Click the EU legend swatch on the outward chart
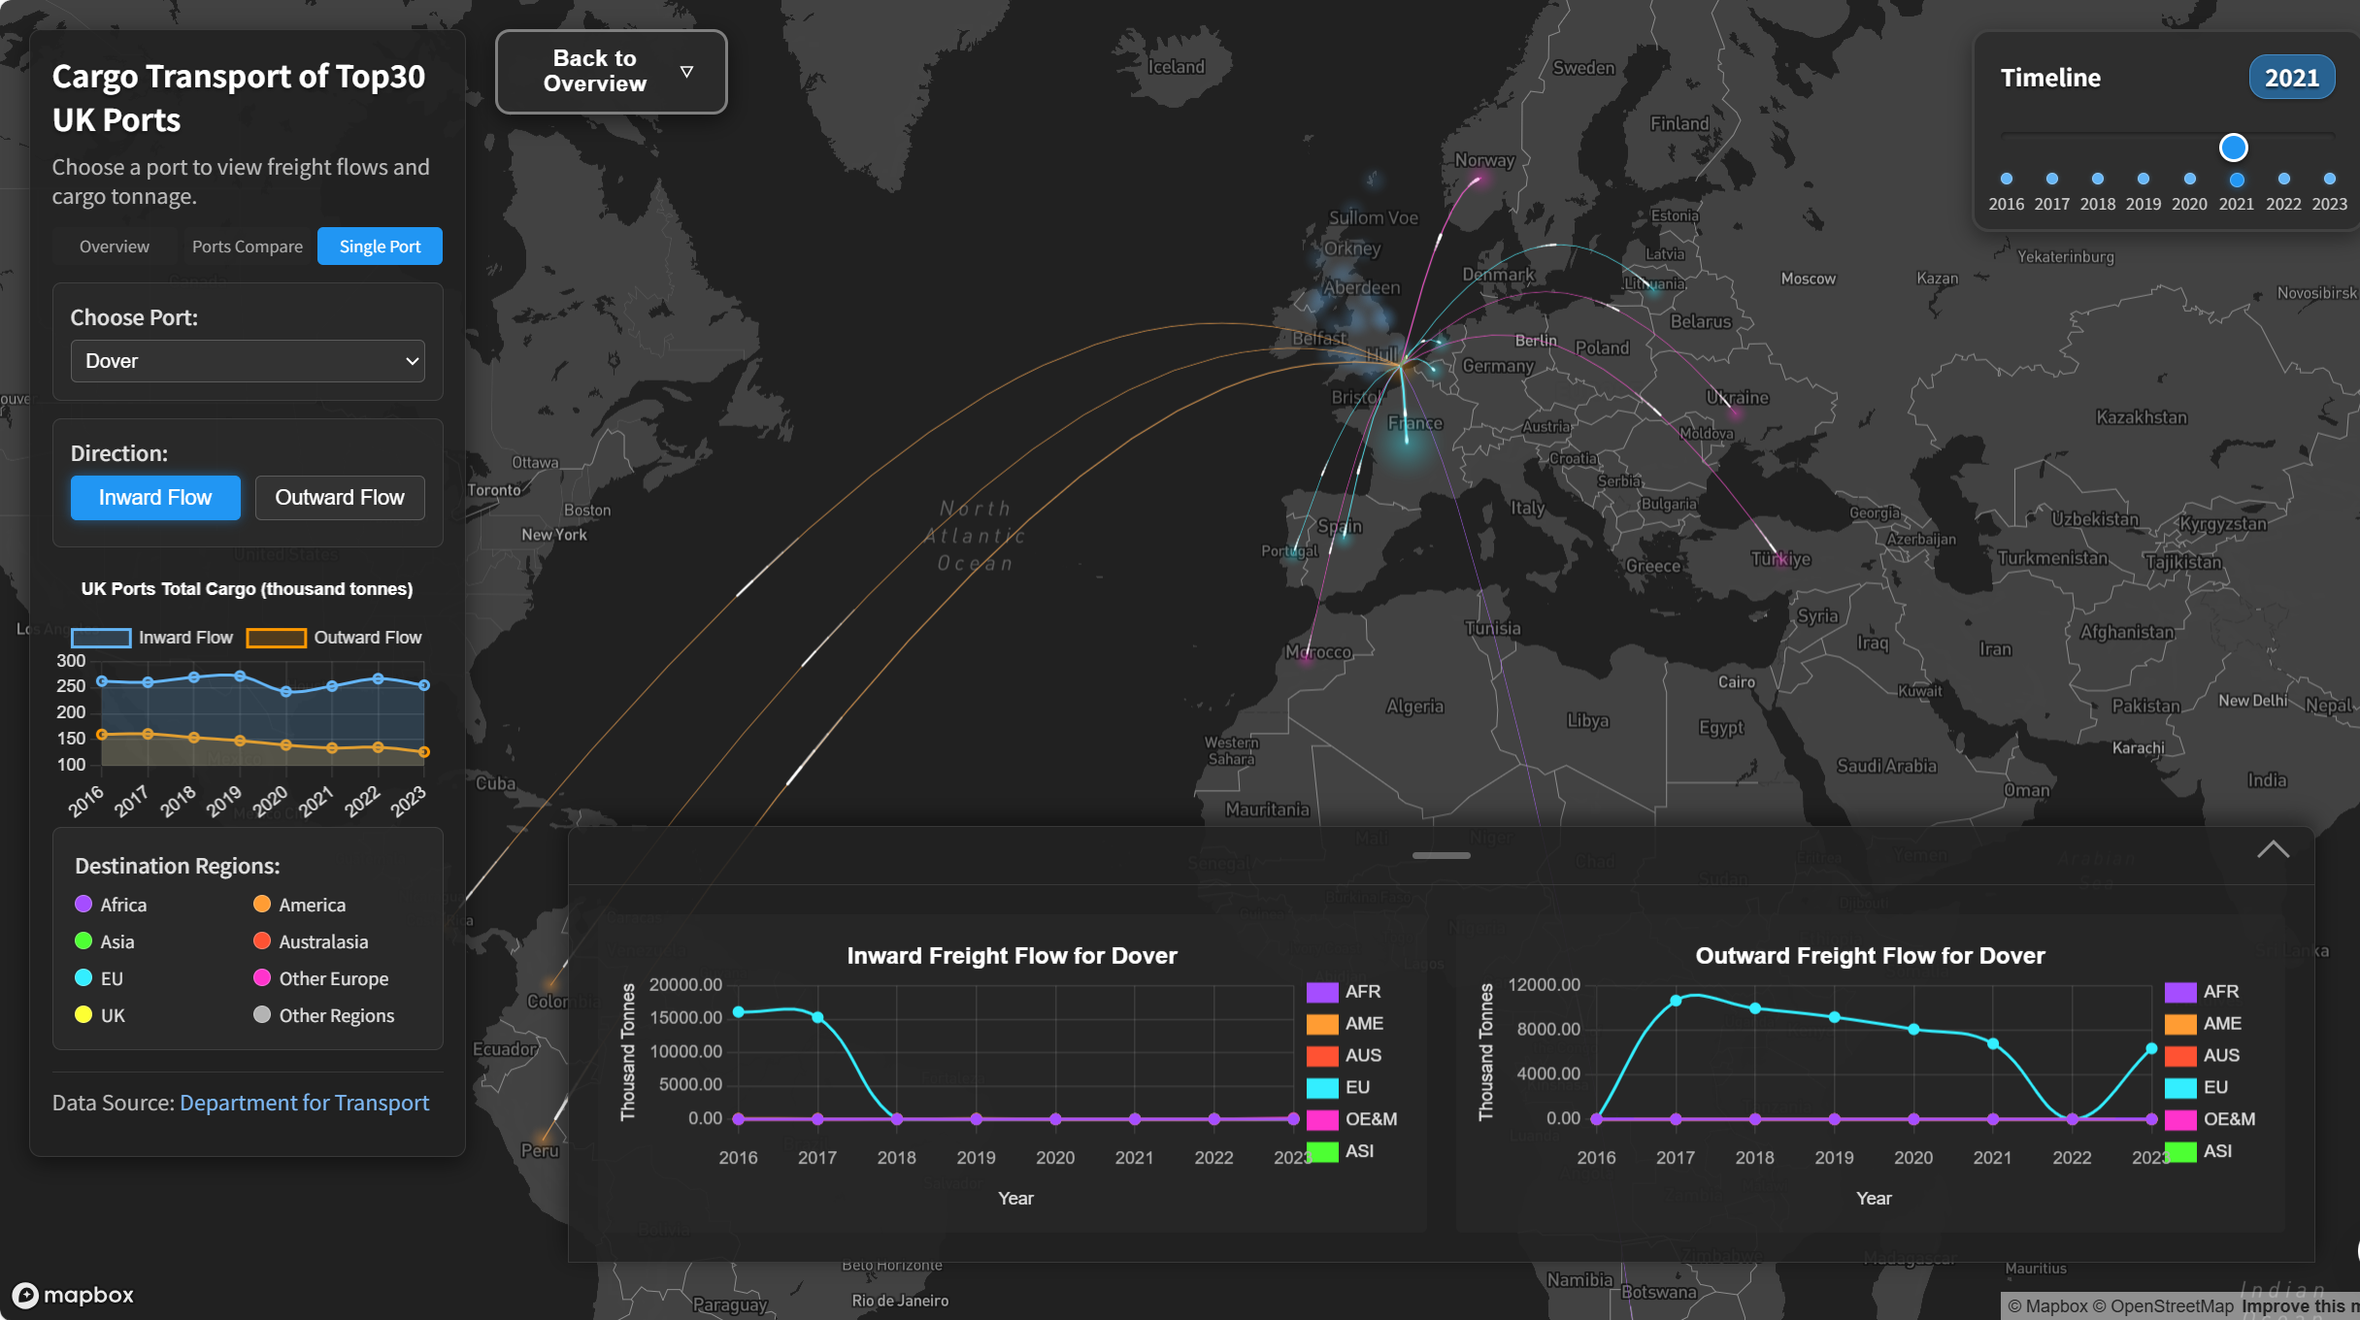 point(2178,1087)
